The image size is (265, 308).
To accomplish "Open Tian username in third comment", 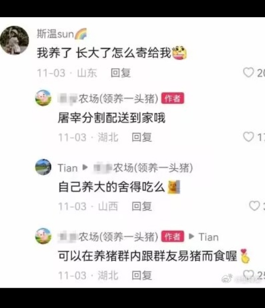I will [x=68, y=168].
